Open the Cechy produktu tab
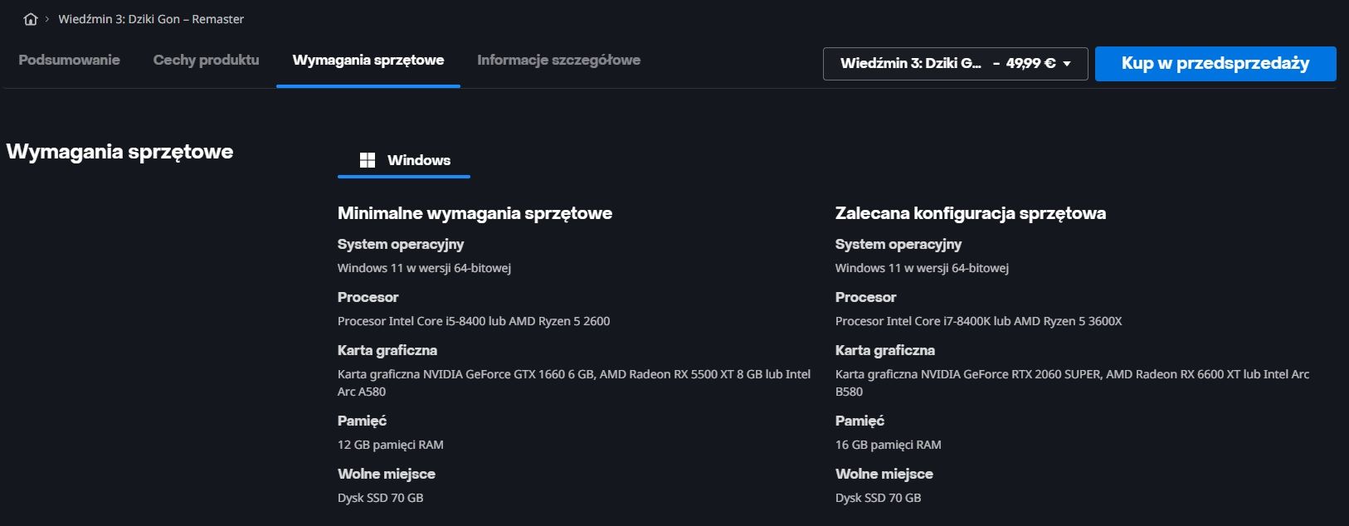The image size is (1349, 526). tap(206, 60)
